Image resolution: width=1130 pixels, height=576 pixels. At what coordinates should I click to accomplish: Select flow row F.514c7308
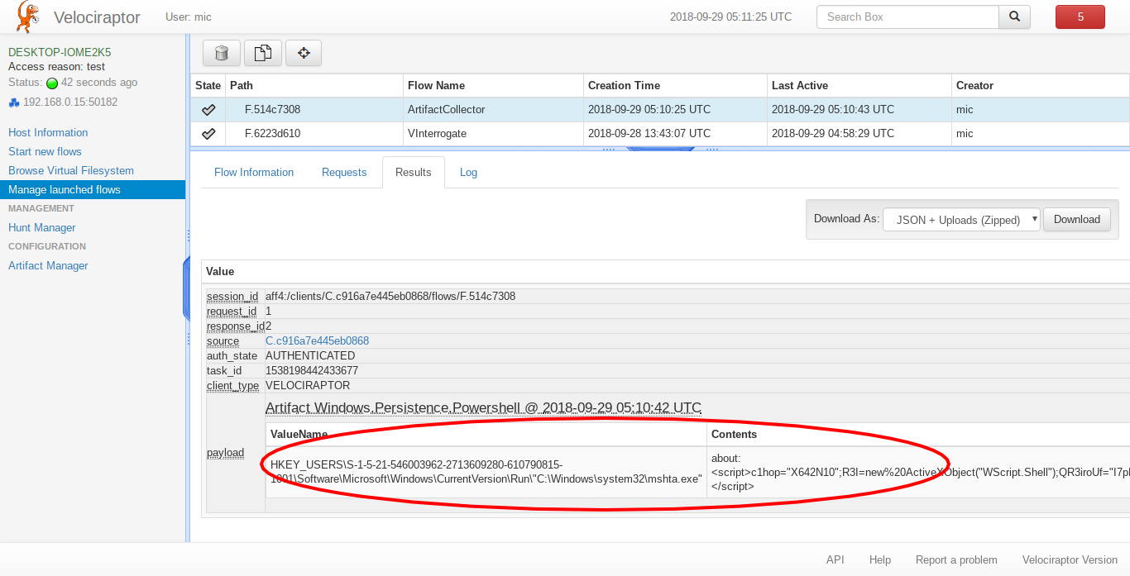tap(659, 109)
